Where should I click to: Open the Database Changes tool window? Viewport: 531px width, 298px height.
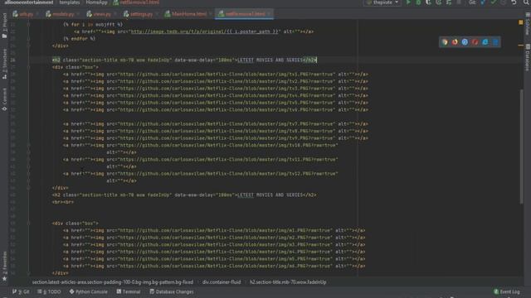[x=172, y=291]
